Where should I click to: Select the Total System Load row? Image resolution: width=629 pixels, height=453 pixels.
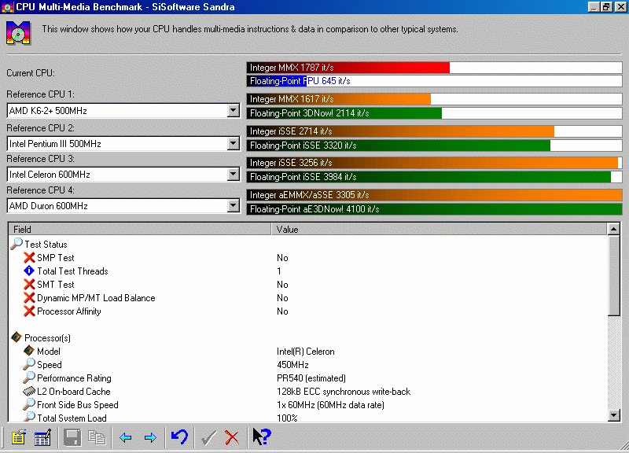pos(307,418)
